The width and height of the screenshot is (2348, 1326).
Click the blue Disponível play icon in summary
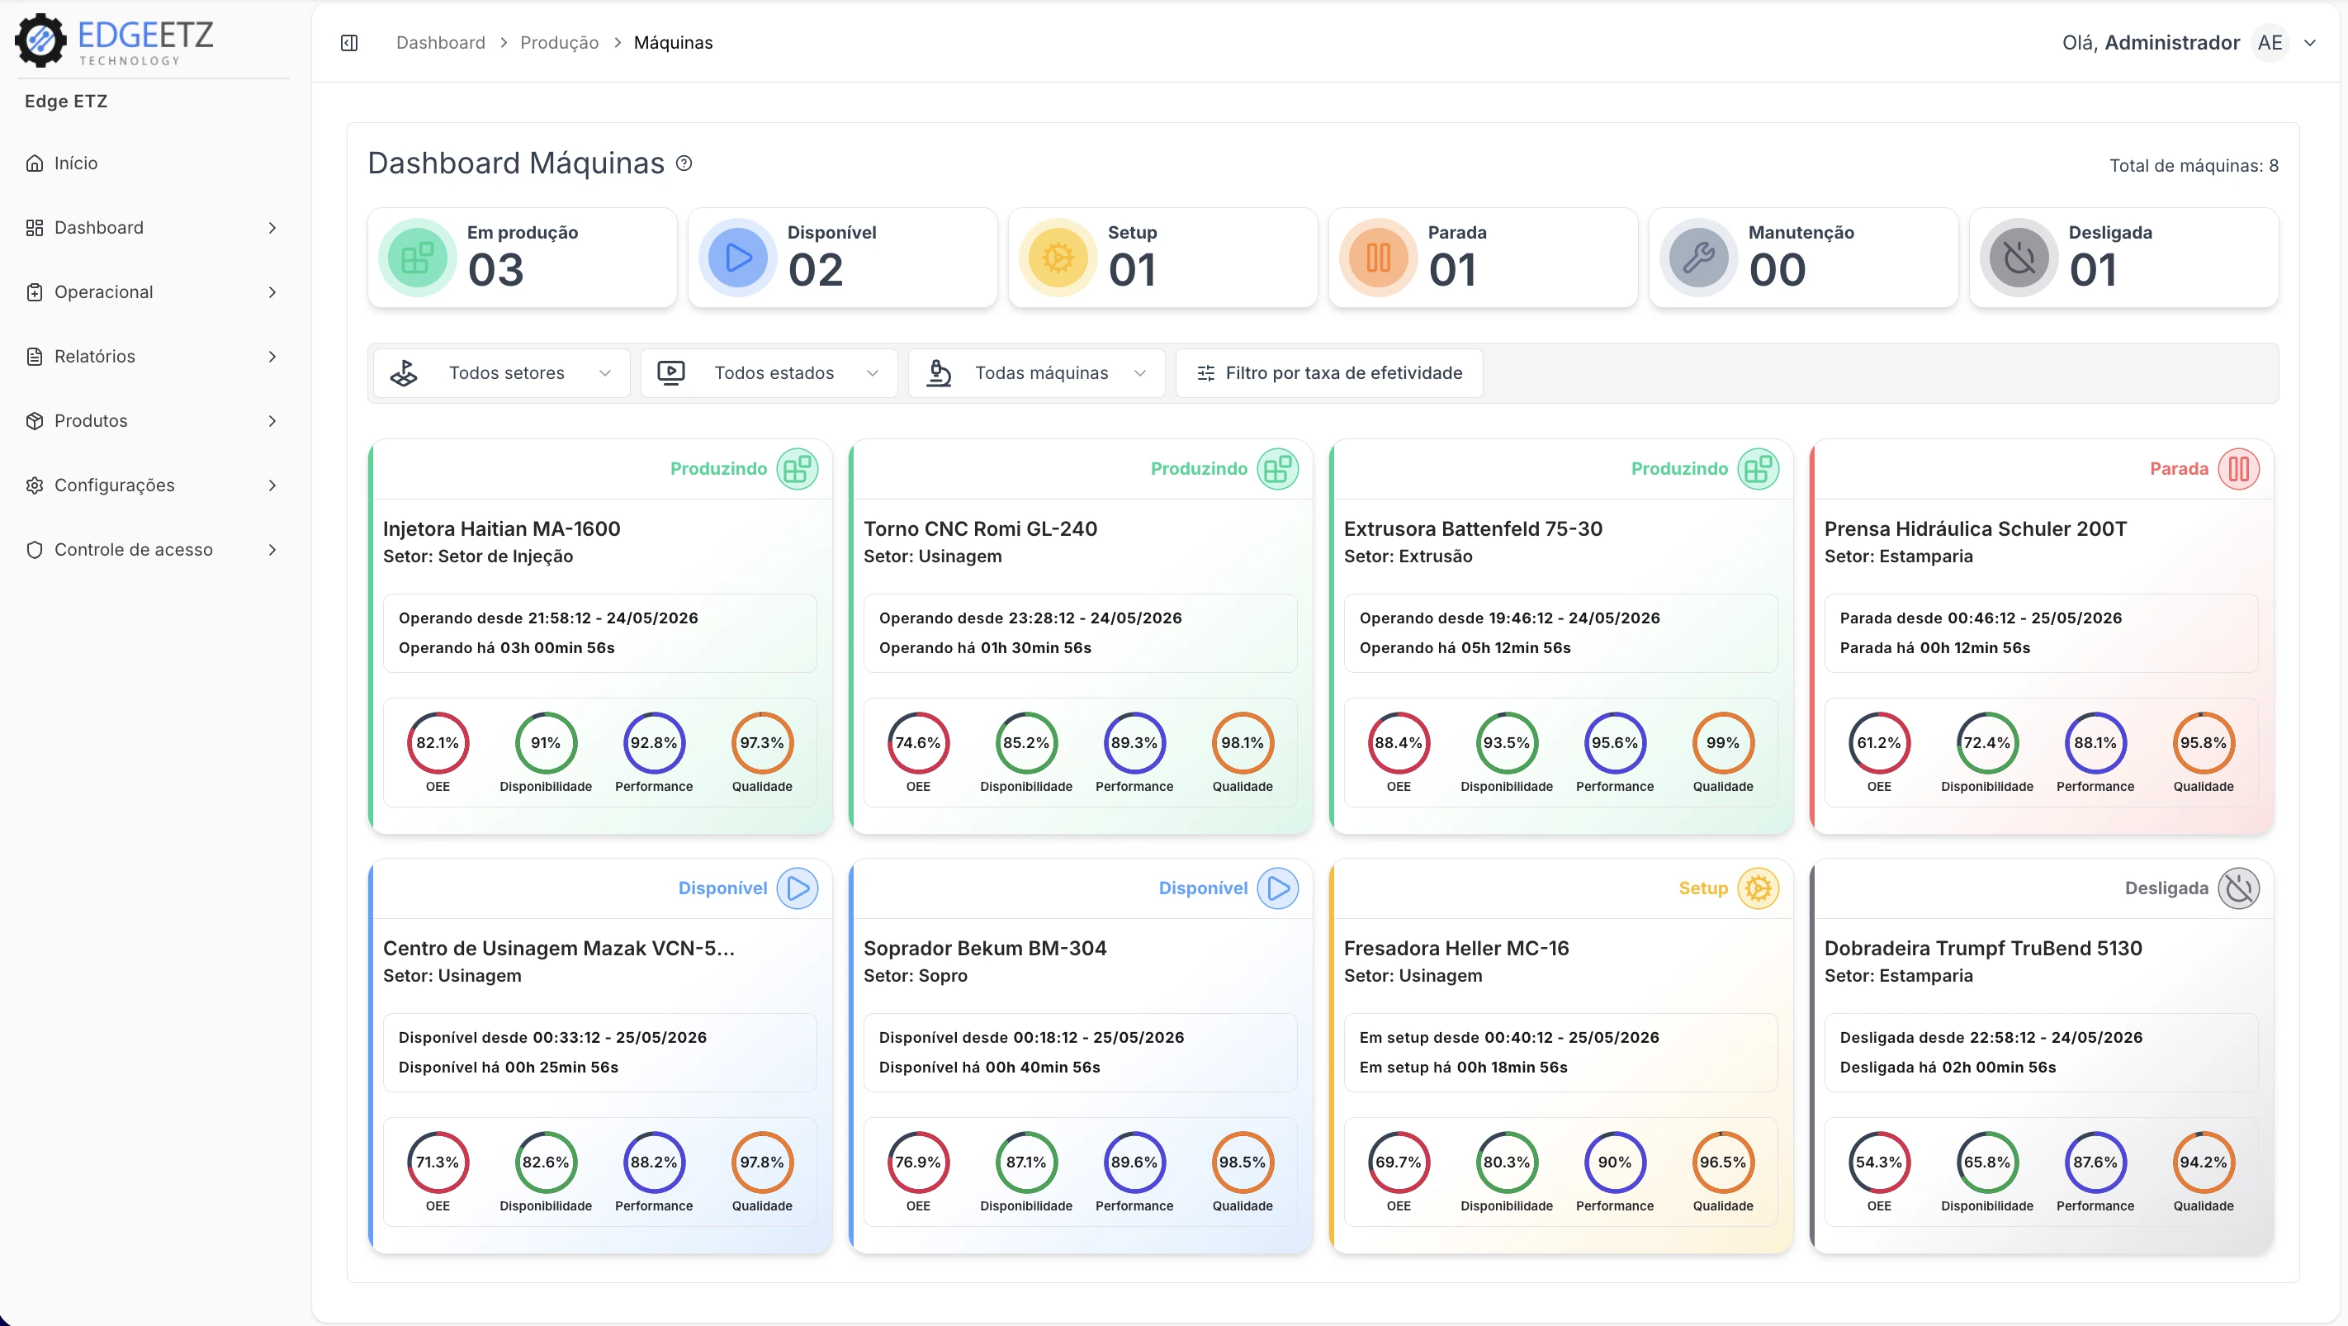[x=738, y=258]
